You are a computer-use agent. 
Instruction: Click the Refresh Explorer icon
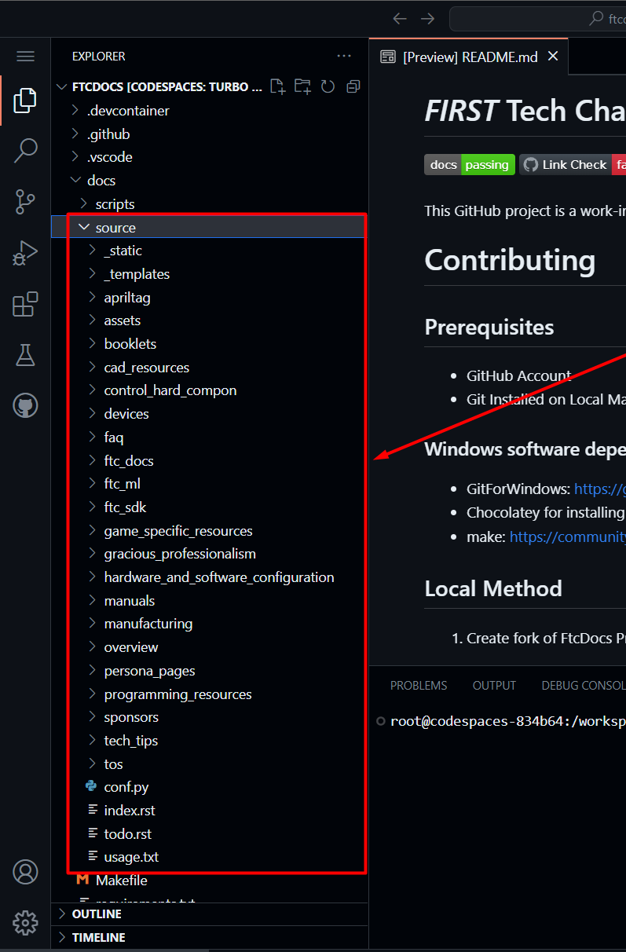tap(328, 86)
